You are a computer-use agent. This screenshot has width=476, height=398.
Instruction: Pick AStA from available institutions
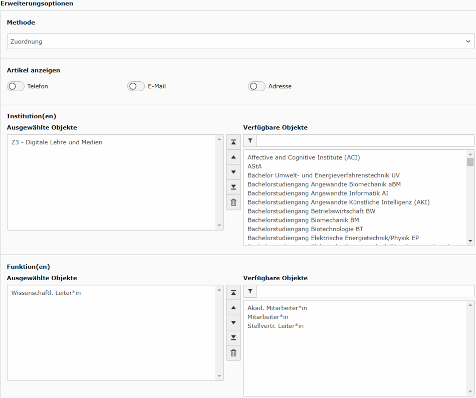[x=255, y=166]
